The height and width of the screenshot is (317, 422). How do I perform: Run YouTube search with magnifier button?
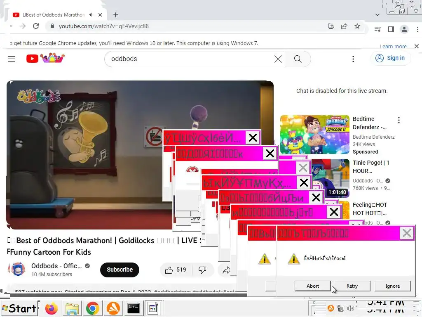point(298,59)
